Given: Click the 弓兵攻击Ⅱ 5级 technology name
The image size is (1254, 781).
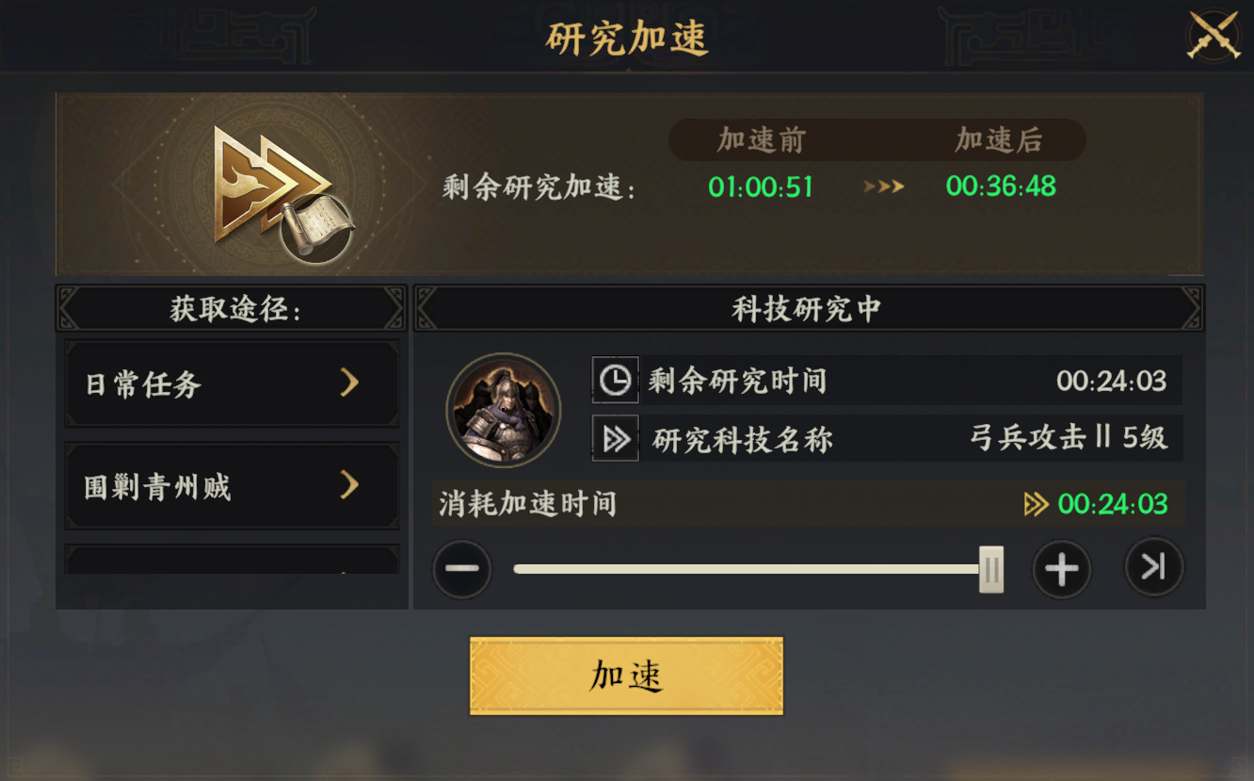Looking at the screenshot, I should click(1069, 438).
